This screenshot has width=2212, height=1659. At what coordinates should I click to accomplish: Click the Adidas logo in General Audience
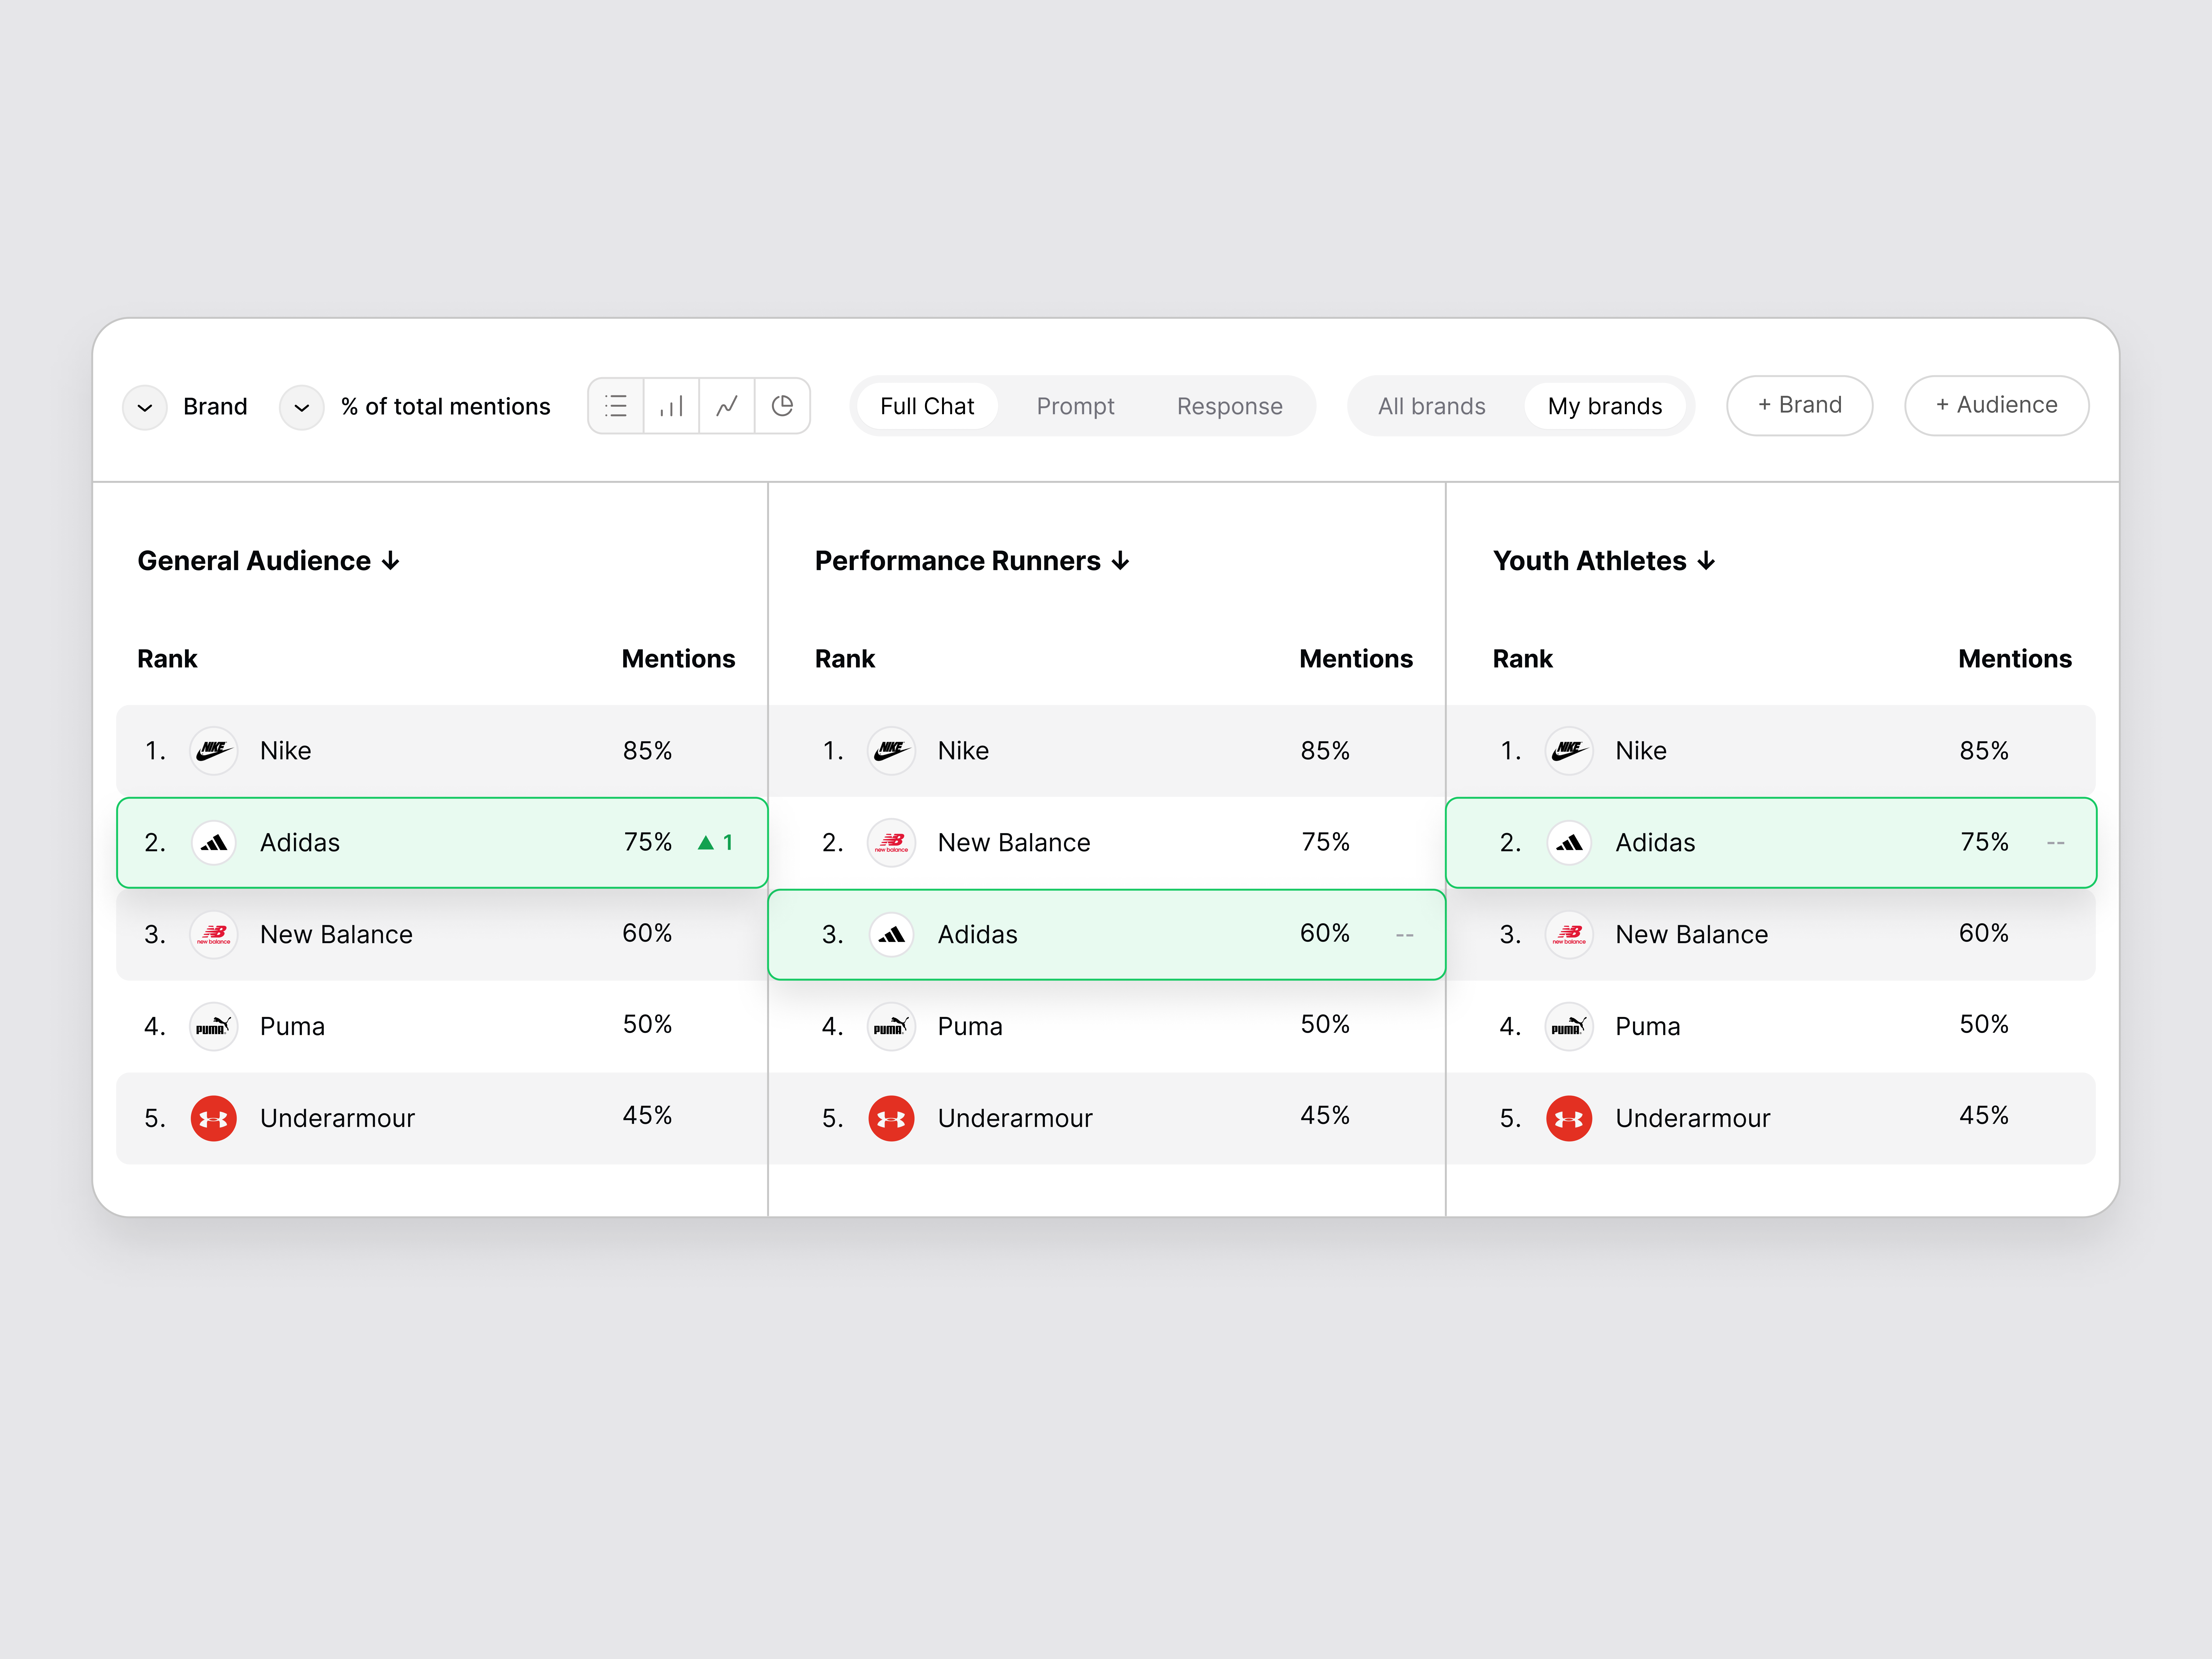point(214,843)
